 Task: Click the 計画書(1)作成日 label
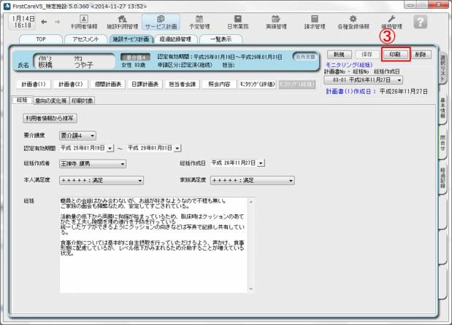pyautogui.click(x=351, y=92)
